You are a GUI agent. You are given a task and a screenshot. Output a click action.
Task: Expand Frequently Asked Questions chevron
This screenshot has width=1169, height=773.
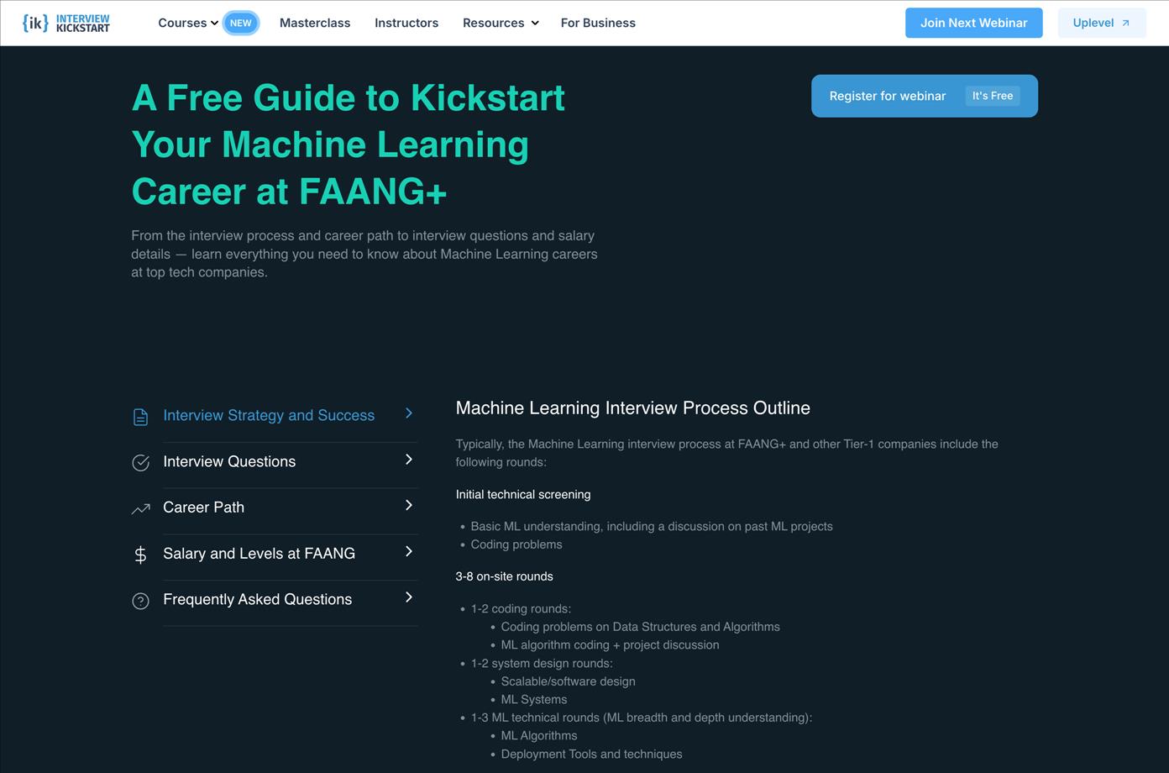[409, 597]
